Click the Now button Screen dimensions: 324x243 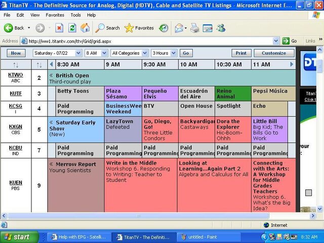click(16, 53)
